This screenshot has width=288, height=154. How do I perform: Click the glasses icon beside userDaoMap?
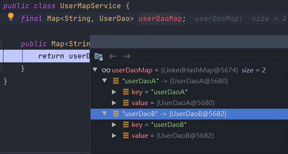tap(106, 70)
